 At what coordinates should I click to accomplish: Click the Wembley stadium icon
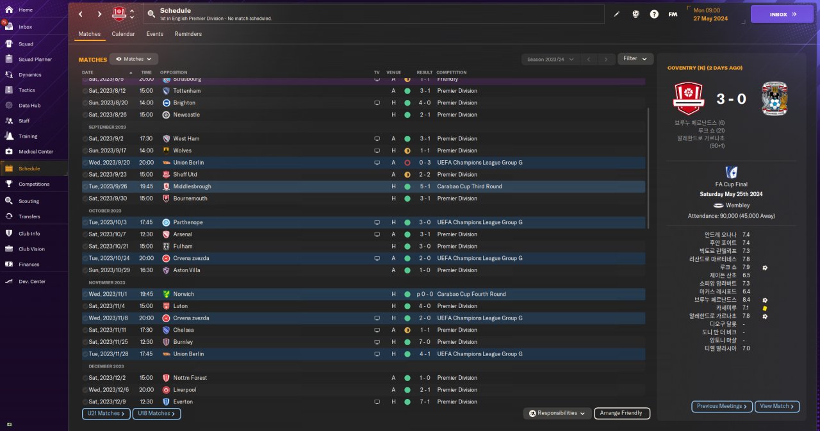coord(718,206)
